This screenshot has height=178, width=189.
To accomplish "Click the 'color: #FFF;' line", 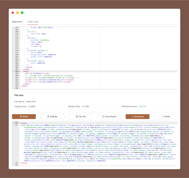I will 36,52.
